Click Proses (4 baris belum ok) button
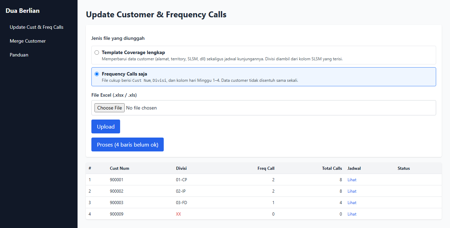Image resolution: width=450 pixels, height=228 pixels. tap(127, 144)
